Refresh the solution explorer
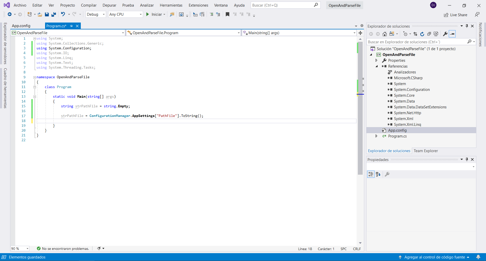Viewport: 486px width, 261px height. [422, 34]
